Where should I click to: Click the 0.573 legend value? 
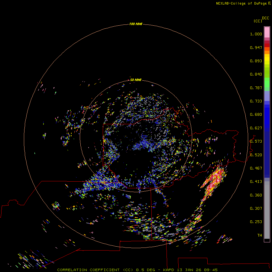tap(256, 141)
